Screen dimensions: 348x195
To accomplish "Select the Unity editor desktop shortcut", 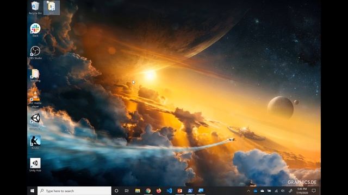I will [x=35, y=121].
